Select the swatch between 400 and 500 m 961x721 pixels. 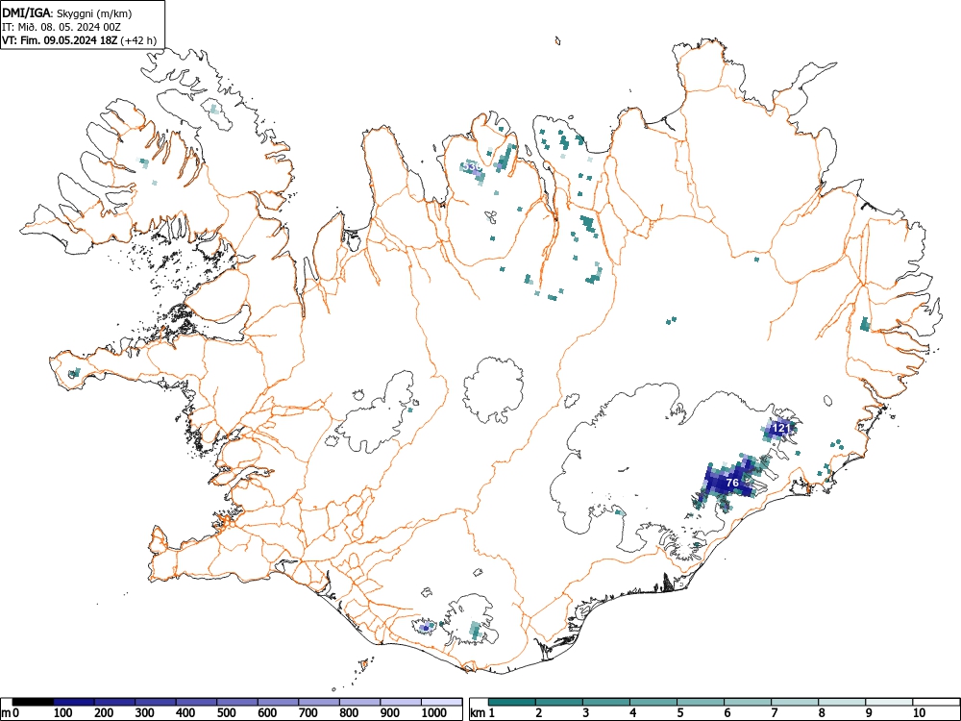[x=197, y=702]
